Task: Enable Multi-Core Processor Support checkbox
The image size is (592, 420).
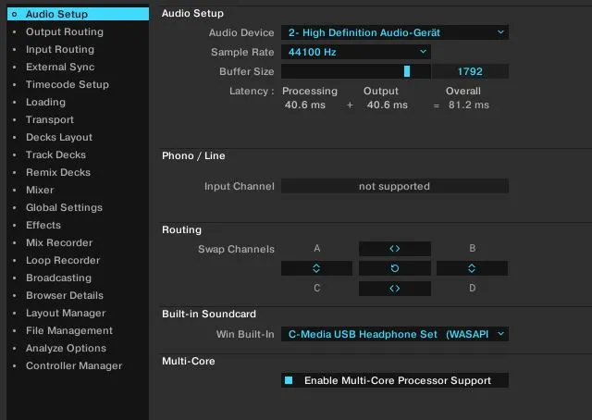Action: tap(289, 380)
